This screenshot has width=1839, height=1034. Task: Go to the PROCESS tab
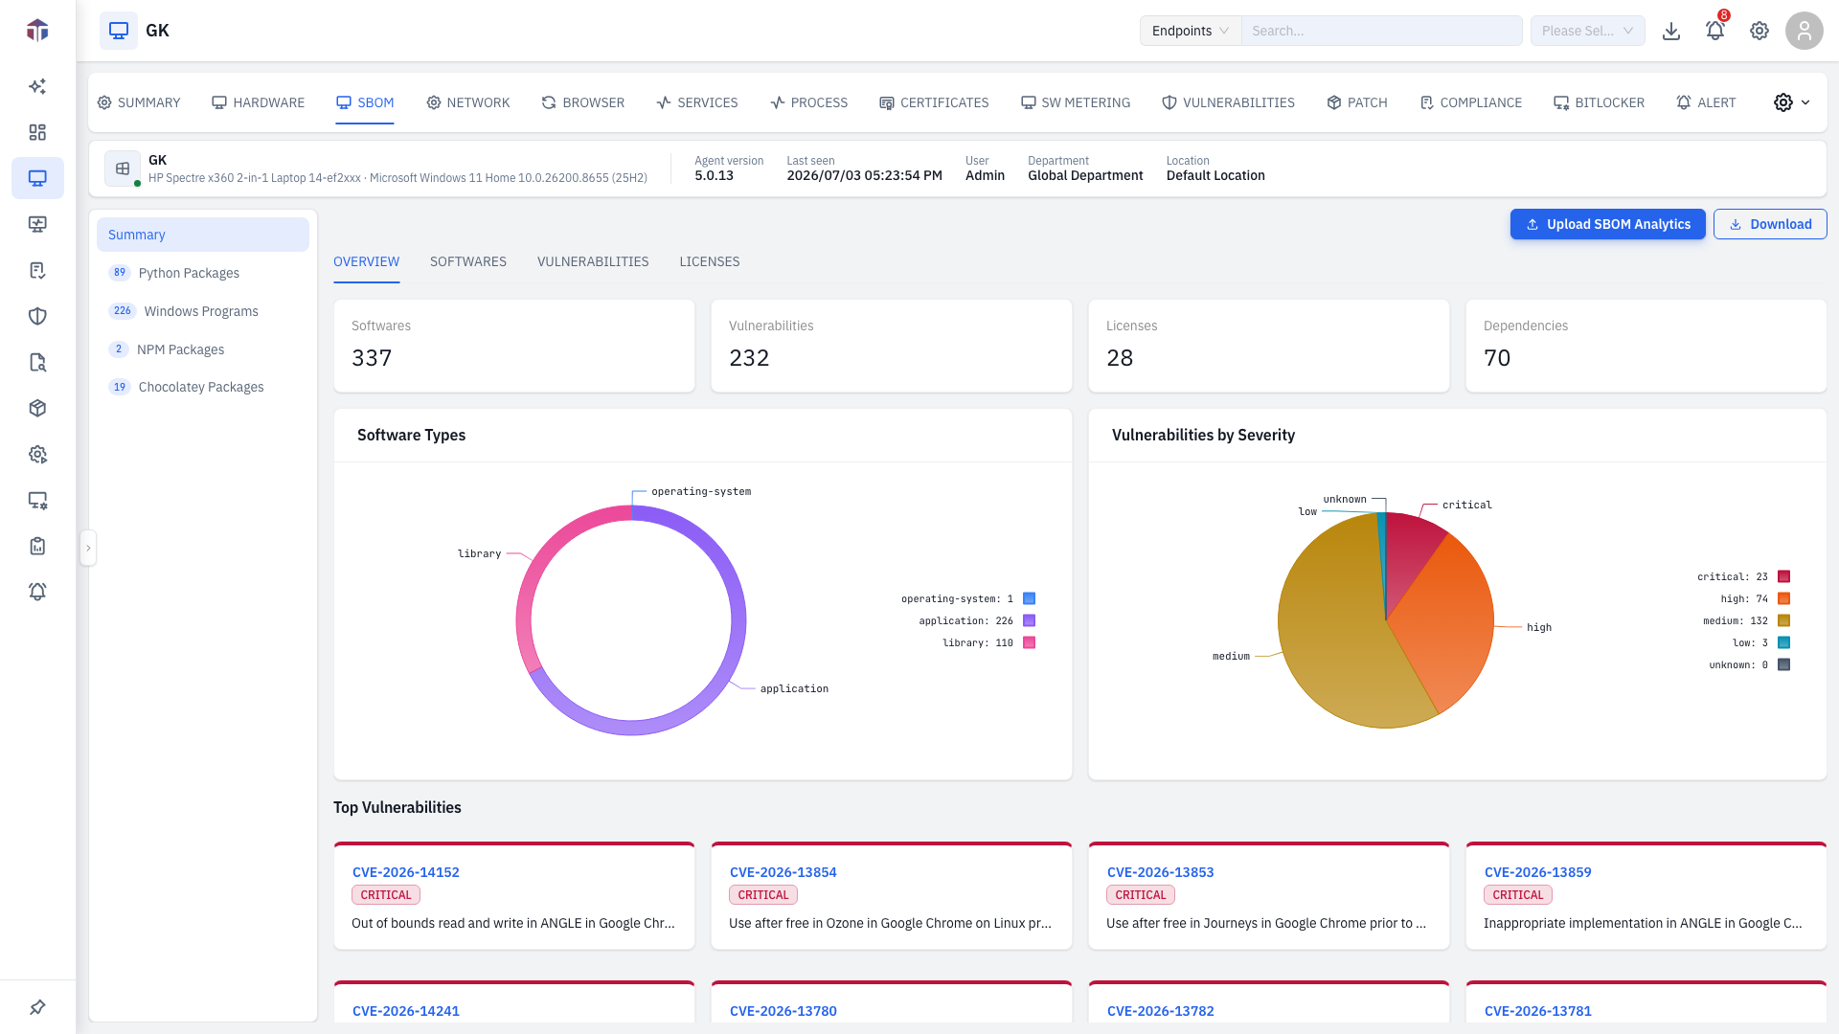point(809,102)
